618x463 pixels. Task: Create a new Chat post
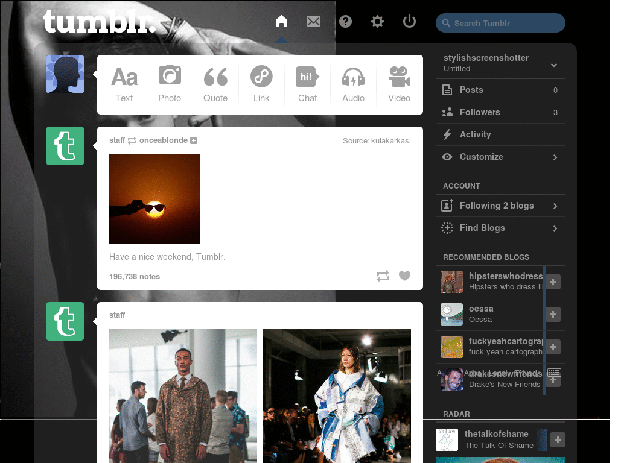tap(307, 84)
